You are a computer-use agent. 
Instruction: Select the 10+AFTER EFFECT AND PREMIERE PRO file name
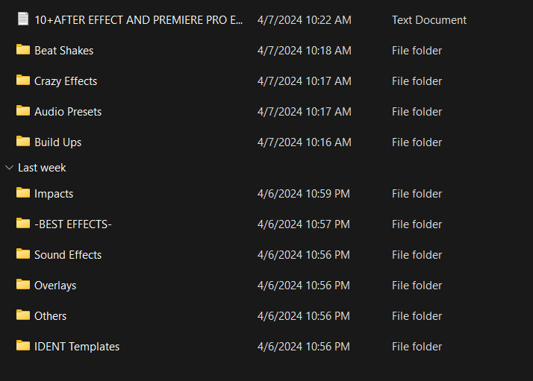pos(138,20)
